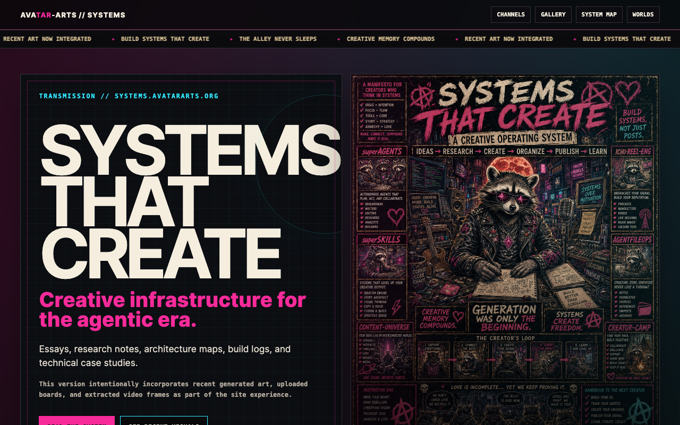Click the 'This version intentionally incorporates' note

point(173,389)
